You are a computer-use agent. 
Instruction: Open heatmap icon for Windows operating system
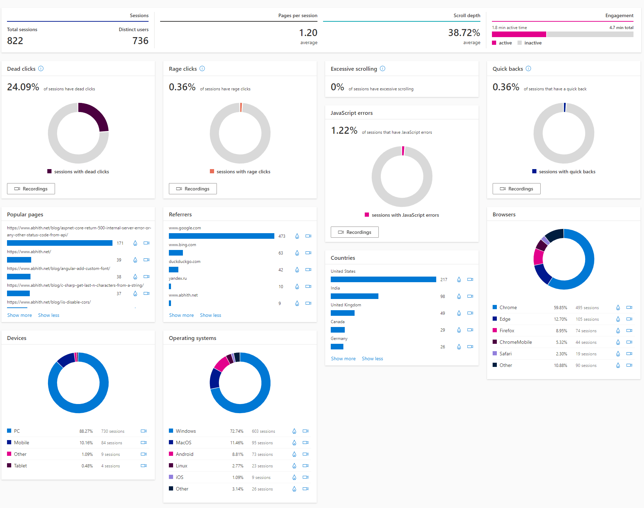tap(294, 431)
